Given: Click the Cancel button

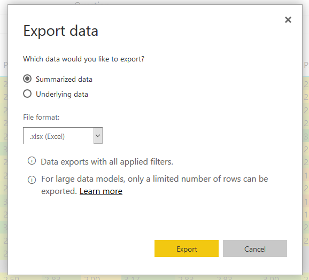Looking at the screenshot, I should pos(255,248).
